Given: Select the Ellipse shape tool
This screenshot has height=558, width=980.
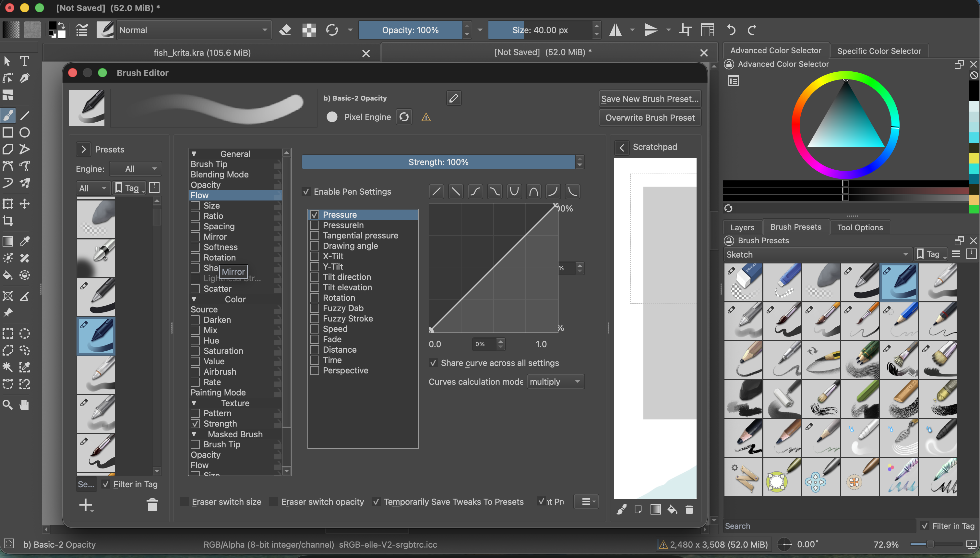Looking at the screenshot, I should pos(25,133).
